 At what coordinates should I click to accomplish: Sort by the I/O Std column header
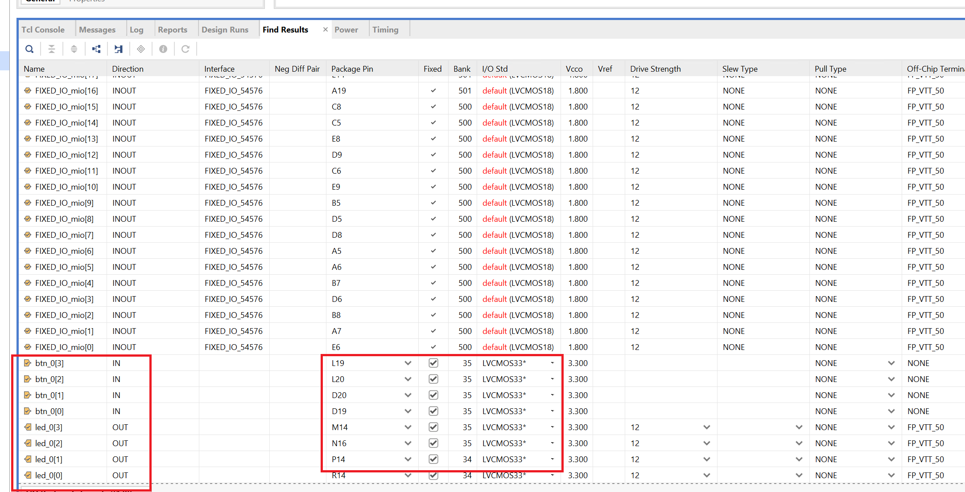[x=495, y=69]
